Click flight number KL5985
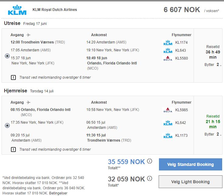The height and width of the screenshot is (196, 224). [x=181, y=110]
